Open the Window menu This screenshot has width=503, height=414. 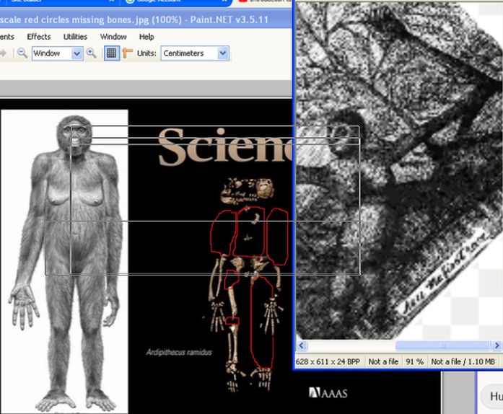pos(113,37)
